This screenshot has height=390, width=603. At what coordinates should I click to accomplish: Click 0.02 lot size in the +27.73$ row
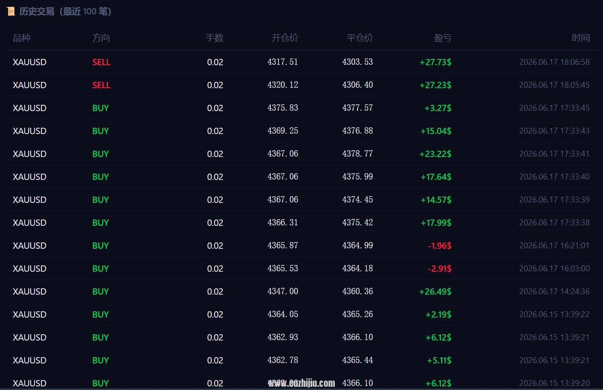[215, 62]
